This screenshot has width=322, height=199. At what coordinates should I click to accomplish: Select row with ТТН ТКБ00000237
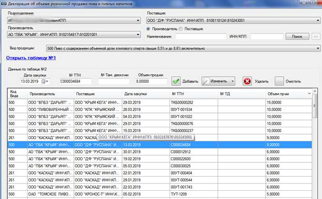click(160, 131)
